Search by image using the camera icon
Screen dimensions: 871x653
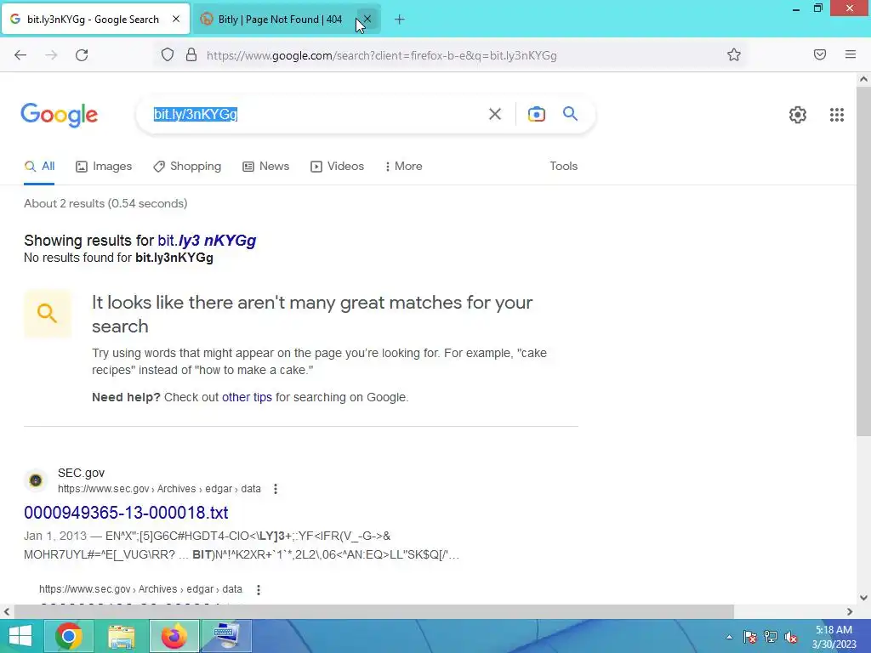[x=536, y=115]
